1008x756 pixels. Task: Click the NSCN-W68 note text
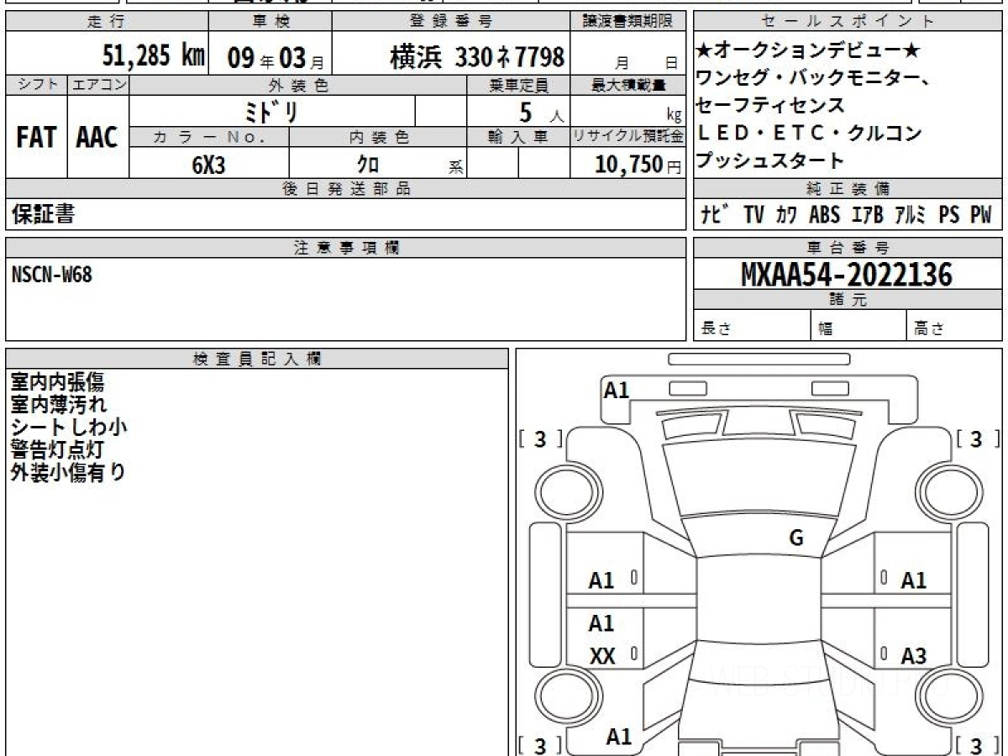(52, 275)
